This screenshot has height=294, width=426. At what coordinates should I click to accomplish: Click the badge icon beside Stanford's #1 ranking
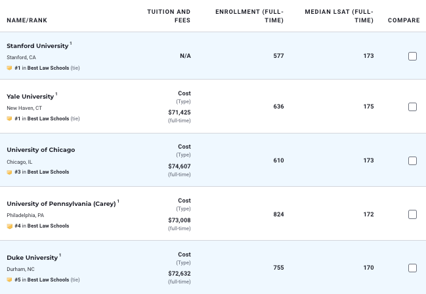[x=9, y=68]
